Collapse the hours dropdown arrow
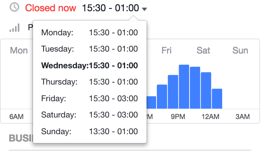 click(x=144, y=9)
